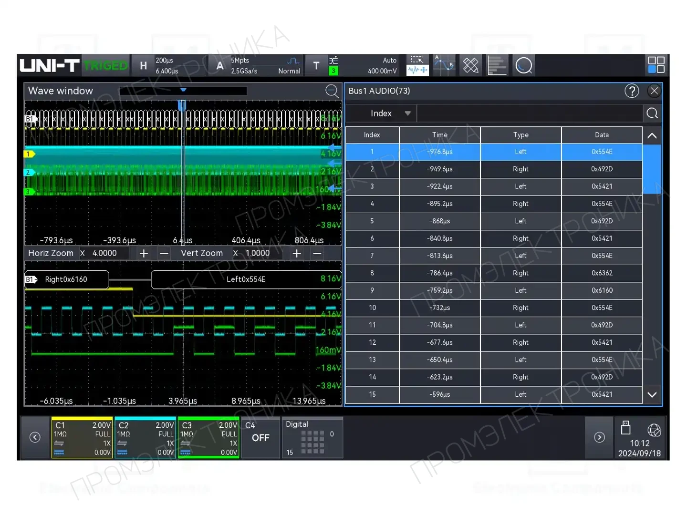This screenshot has height=515, width=687.
Task: Click the TRIGED run status indicator
Action: click(x=106, y=66)
